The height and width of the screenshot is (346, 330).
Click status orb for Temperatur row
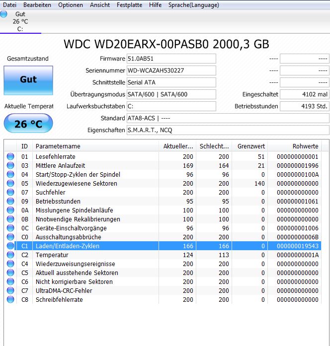tap(10, 255)
